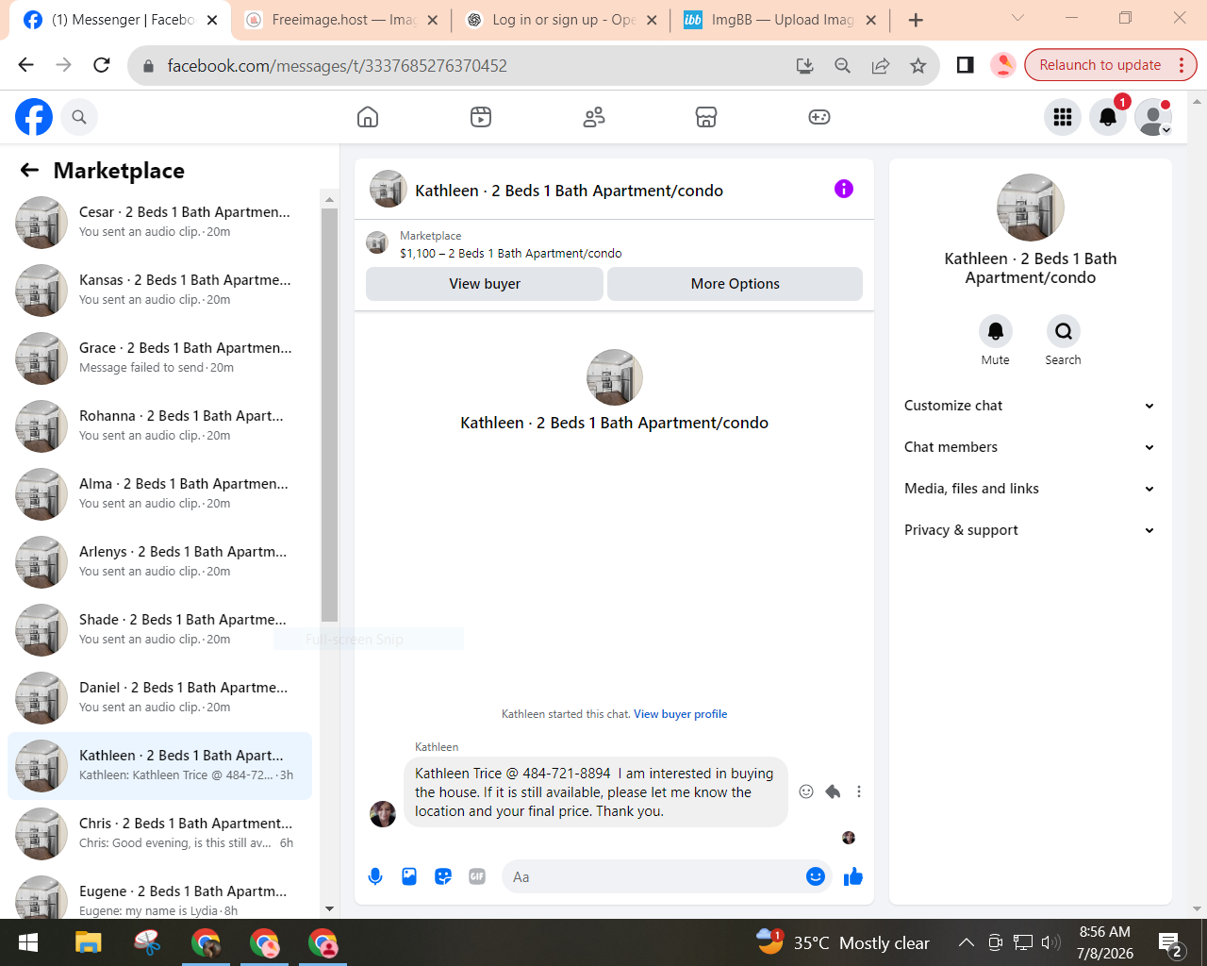Show hidden system tray icons chevron
Screen dimensions: 1207x966
(967, 942)
